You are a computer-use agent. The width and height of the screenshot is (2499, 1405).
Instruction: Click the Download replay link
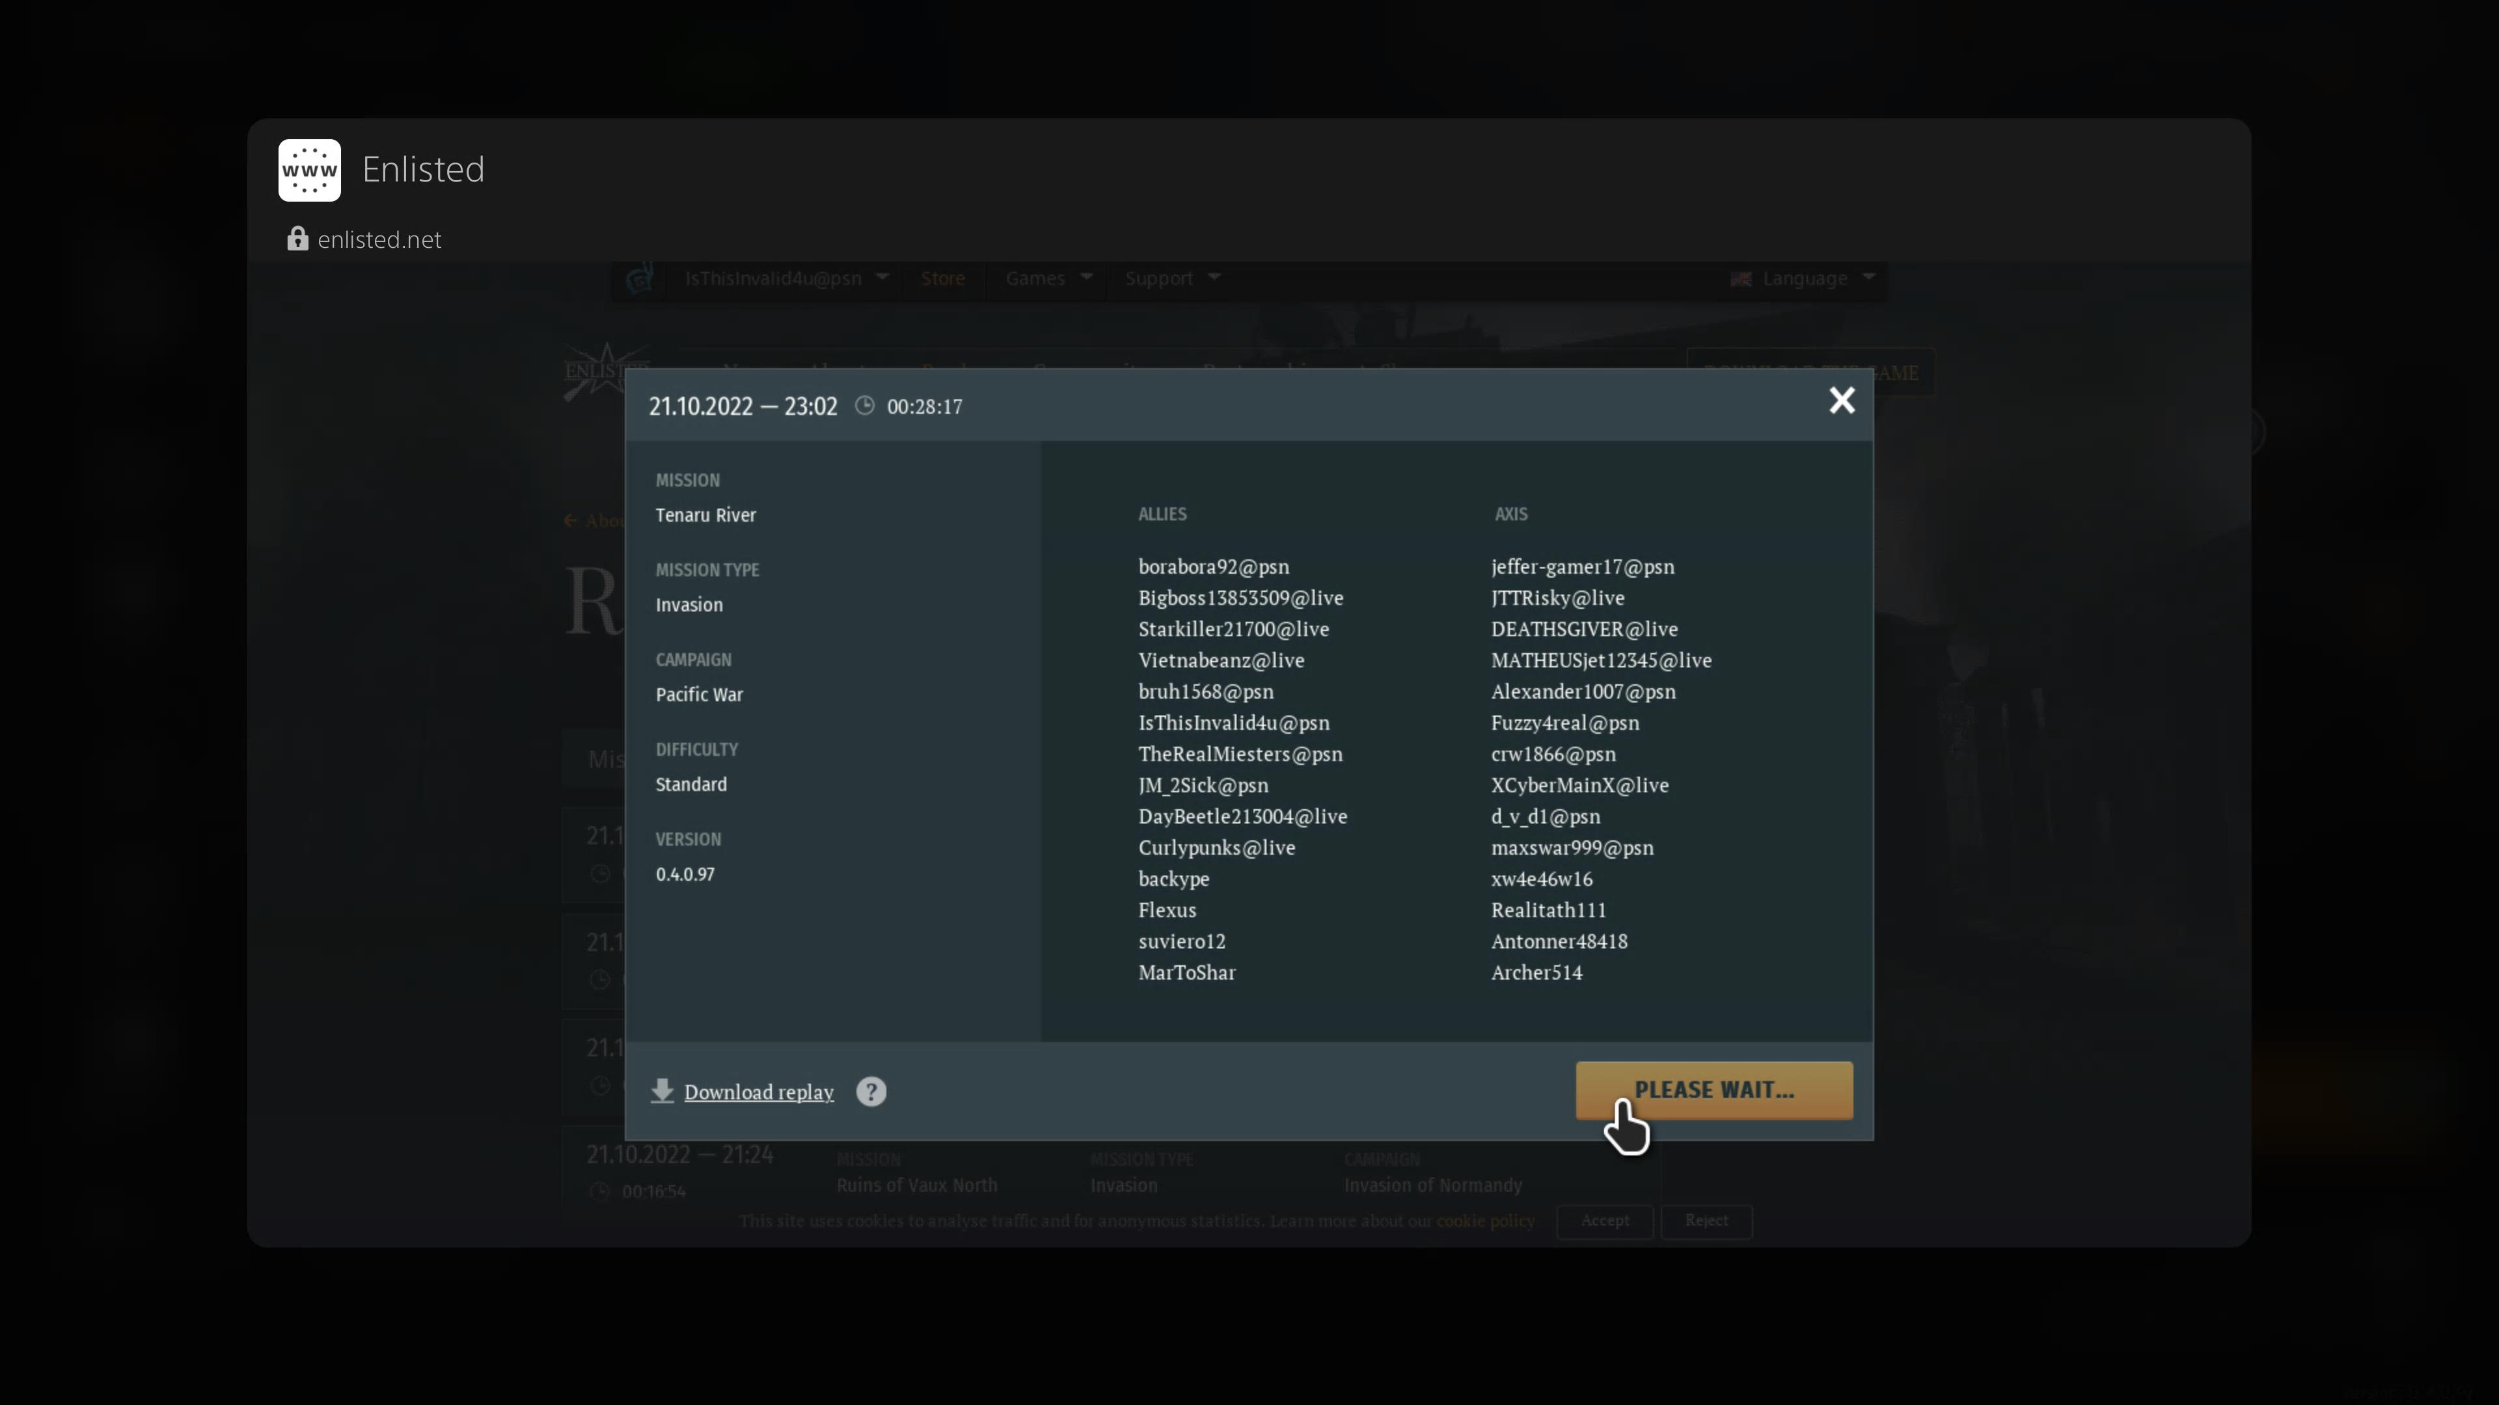click(x=759, y=1092)
